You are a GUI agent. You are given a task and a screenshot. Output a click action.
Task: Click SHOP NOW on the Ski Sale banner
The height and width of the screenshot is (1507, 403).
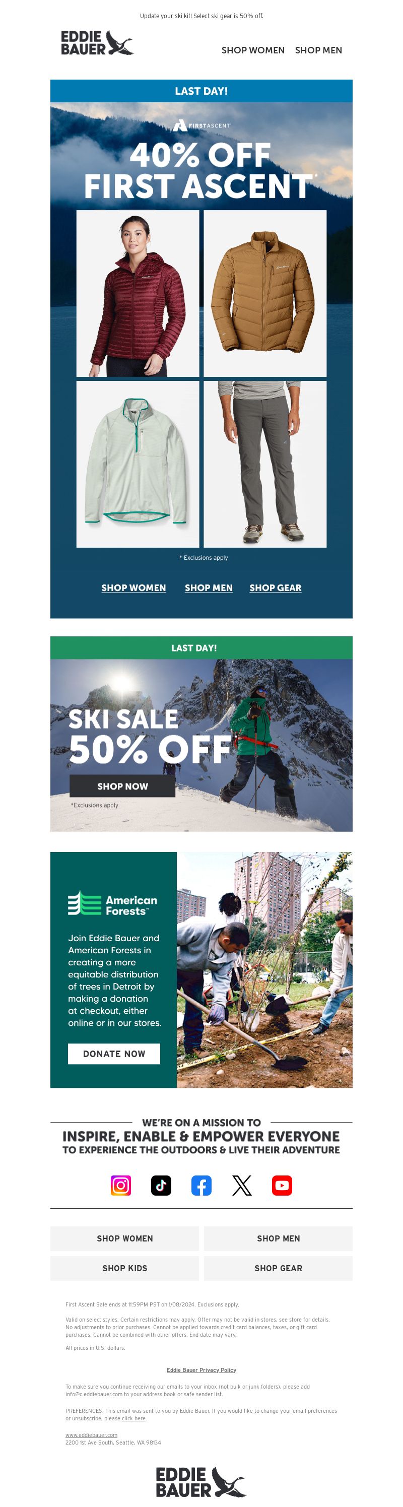[122, 785]
